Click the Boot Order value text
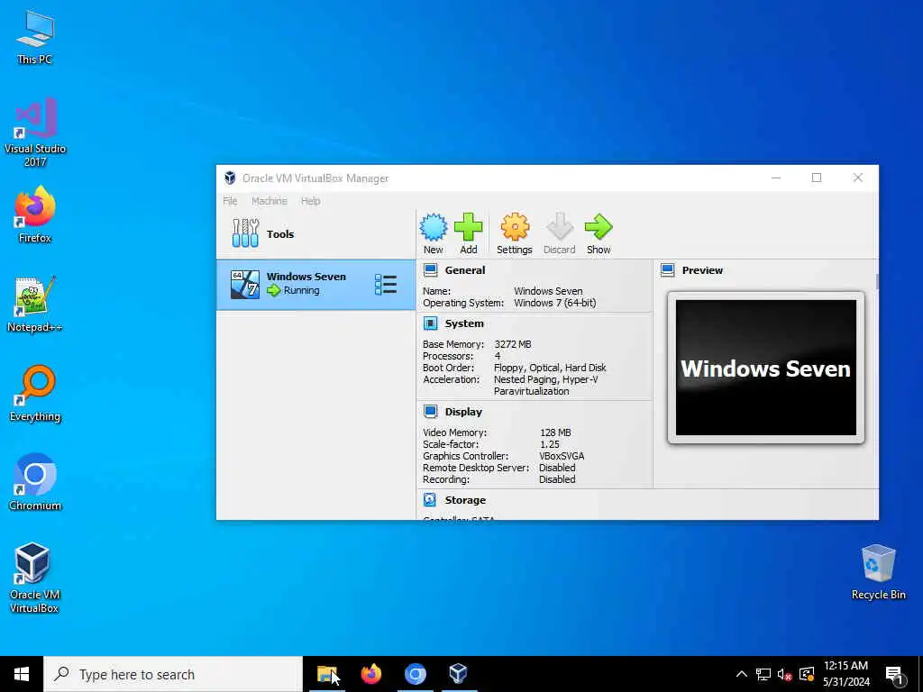This screenshot has height=692, width=923. [x=550, y=368]
